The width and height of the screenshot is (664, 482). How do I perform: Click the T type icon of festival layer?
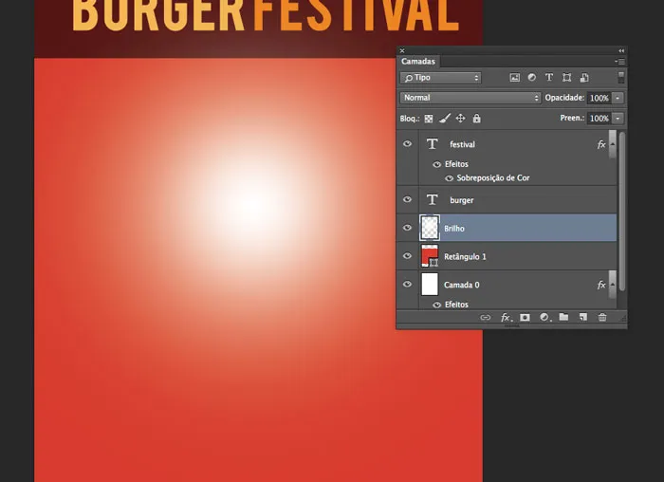(432, 144)
